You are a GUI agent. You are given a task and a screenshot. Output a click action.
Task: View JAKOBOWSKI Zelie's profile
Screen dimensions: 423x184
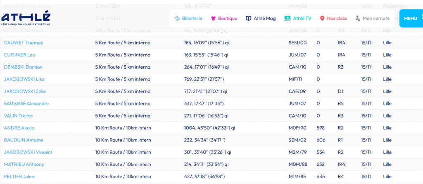click(25, 91)
